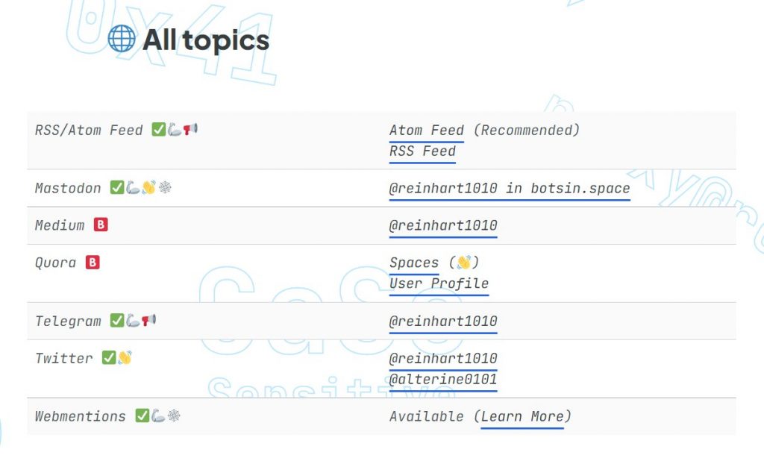
Task: Visit the @reinhart1010 in botsin.space Mastodon link
Action: coord(510,189)
